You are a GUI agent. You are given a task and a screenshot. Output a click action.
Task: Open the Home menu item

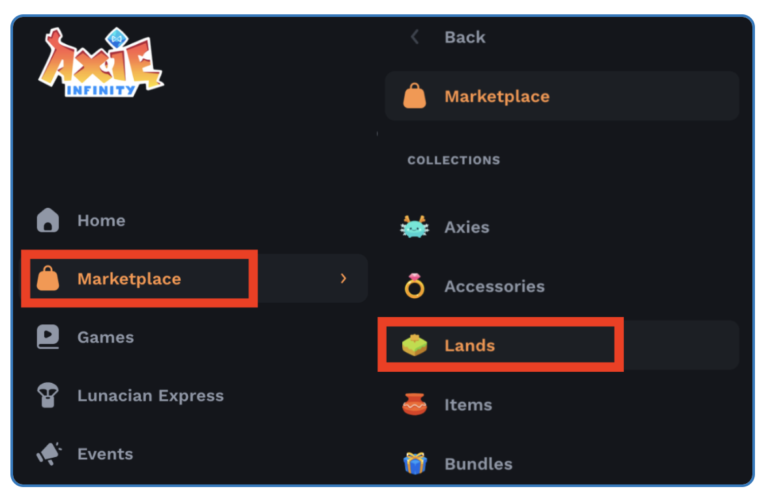pyautogui.click(x=101, y=221)
